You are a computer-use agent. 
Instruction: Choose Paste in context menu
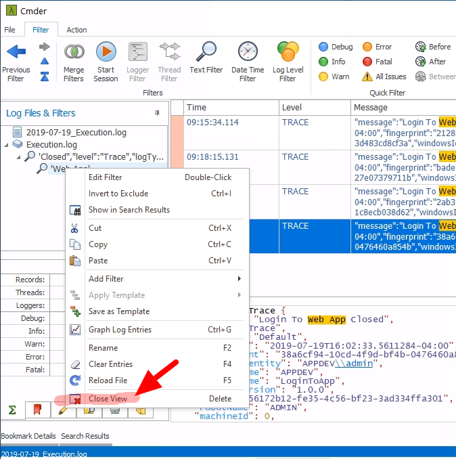tap(158, 261)
